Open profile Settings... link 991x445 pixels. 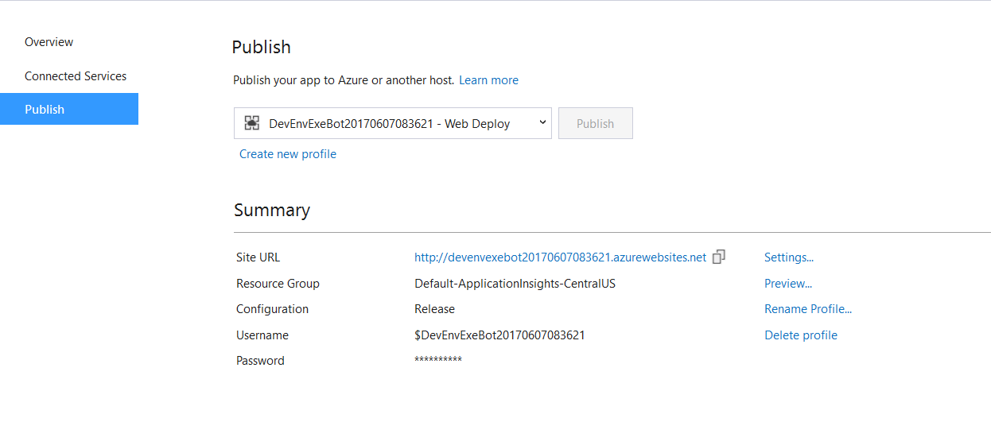[789, 257]
